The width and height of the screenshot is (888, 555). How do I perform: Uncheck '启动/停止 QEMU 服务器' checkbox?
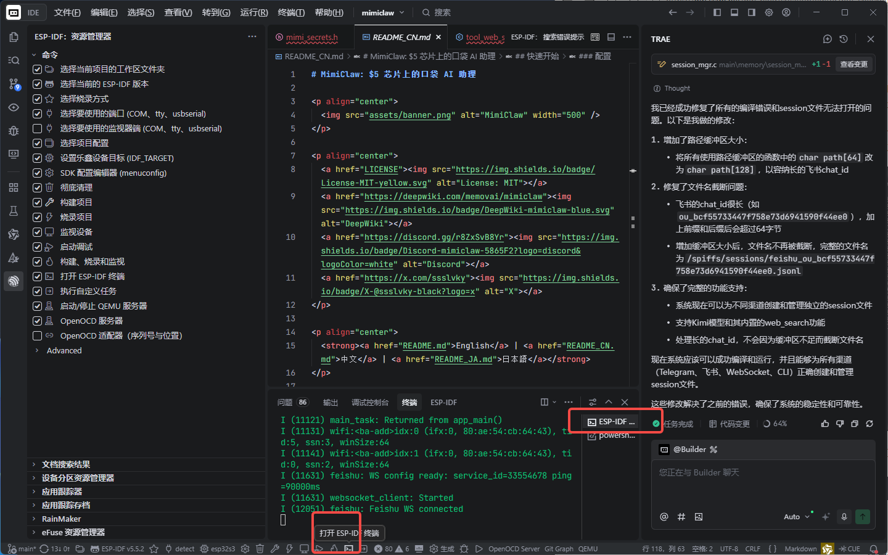click(x=37, y=306)
